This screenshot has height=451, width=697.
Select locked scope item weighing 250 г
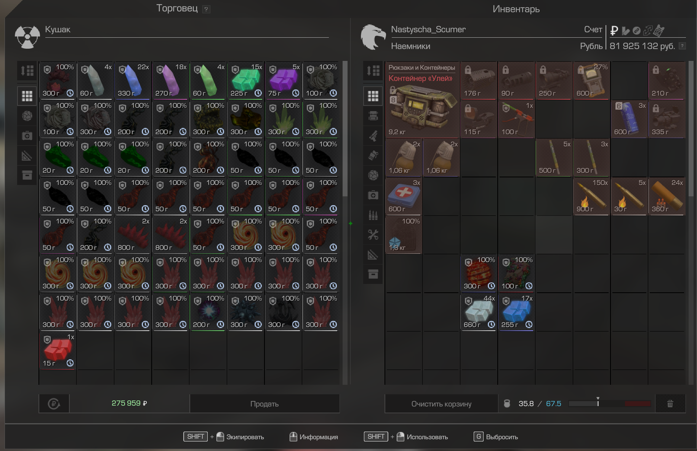pos(554,80)
